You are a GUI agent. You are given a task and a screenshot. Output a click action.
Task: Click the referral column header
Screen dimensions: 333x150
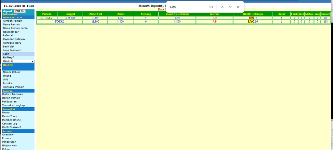click(x=215, y=14)
